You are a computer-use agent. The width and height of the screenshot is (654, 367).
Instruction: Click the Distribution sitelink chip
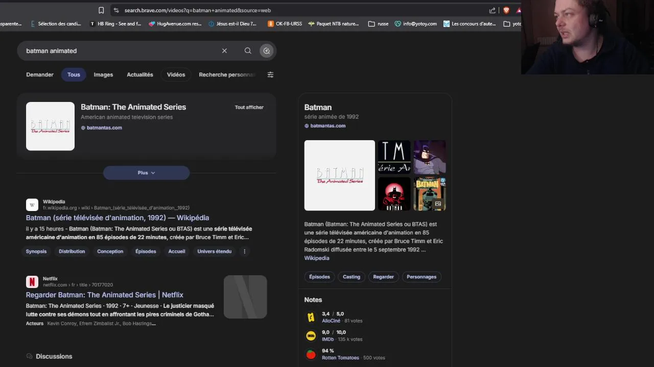72,251
